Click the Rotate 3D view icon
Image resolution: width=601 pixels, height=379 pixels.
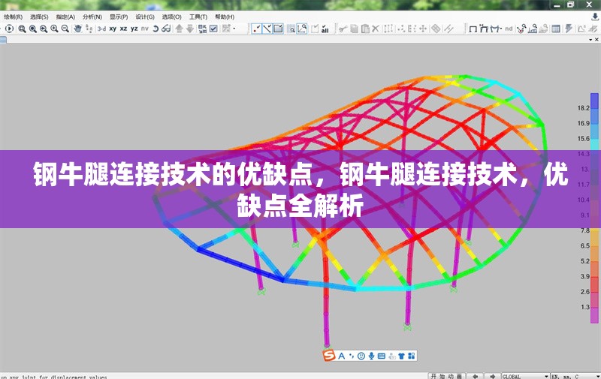[156, 29]
